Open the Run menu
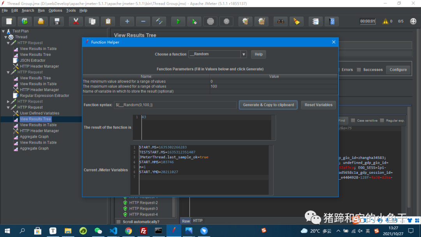 (41, 11)
